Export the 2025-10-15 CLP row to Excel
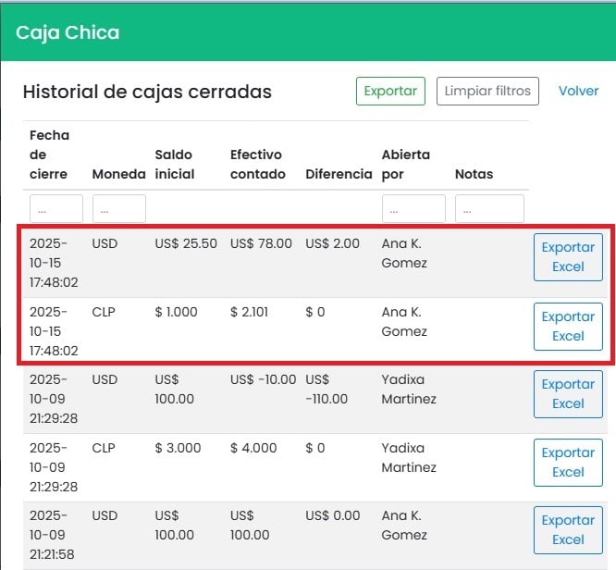Screen dimensions: 616x570 [x=567, y=327]
